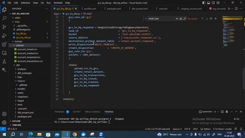The image size is (245, 138).
Task: Open the Terminal menu
Action: 58,3
